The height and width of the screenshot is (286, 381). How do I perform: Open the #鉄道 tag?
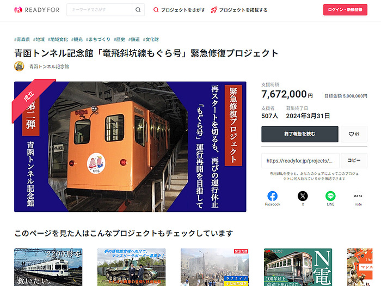134,39
